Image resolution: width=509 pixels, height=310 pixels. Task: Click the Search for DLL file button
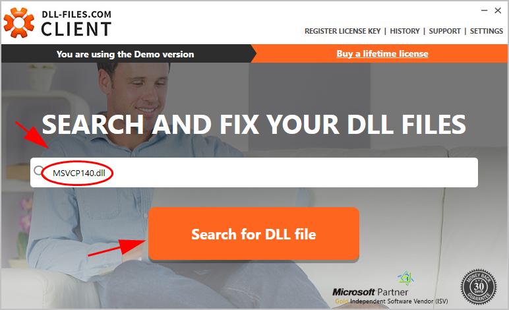254,234
